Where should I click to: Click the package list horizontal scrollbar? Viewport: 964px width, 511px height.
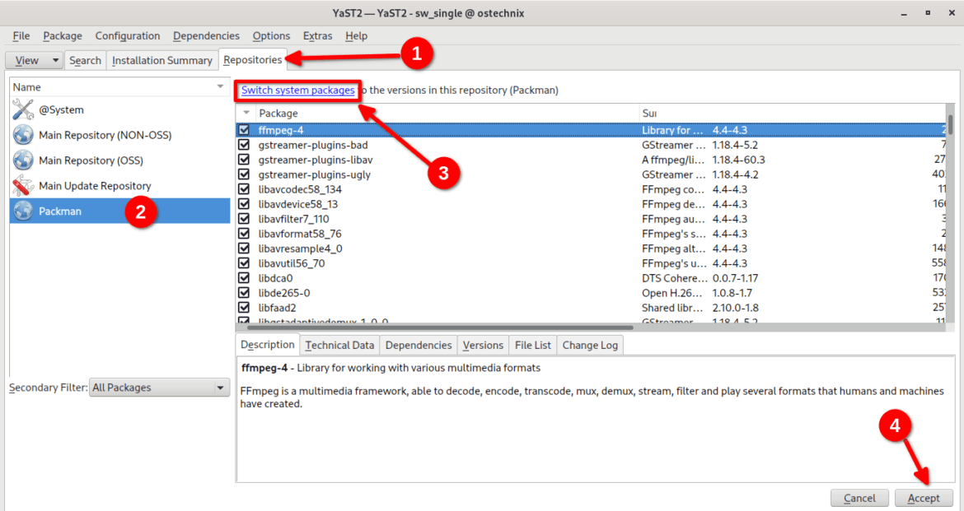pos(494,328)
